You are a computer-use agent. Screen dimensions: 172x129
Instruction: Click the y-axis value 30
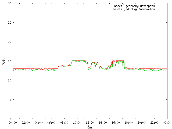point(10,3)
